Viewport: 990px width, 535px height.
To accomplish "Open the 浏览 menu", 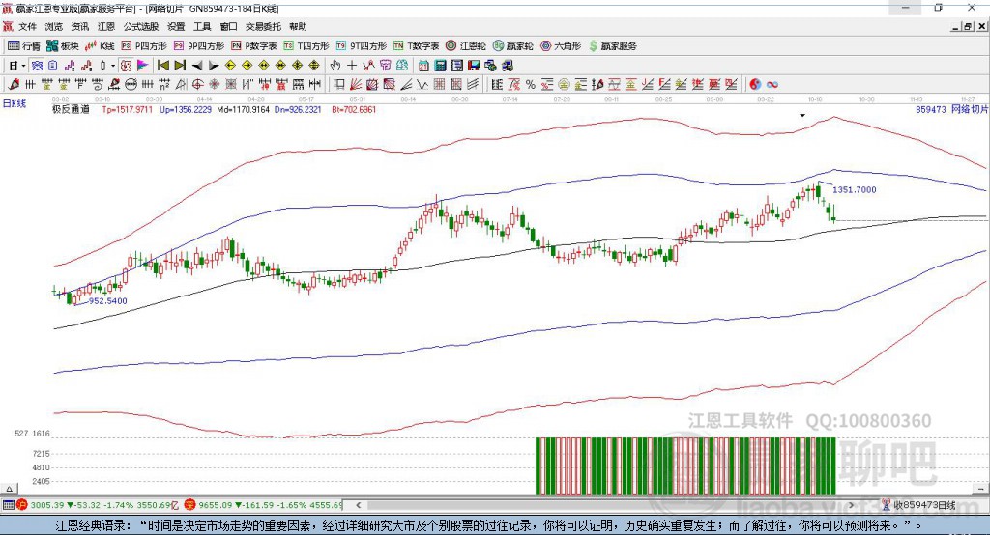I will (x=54, y=26).
